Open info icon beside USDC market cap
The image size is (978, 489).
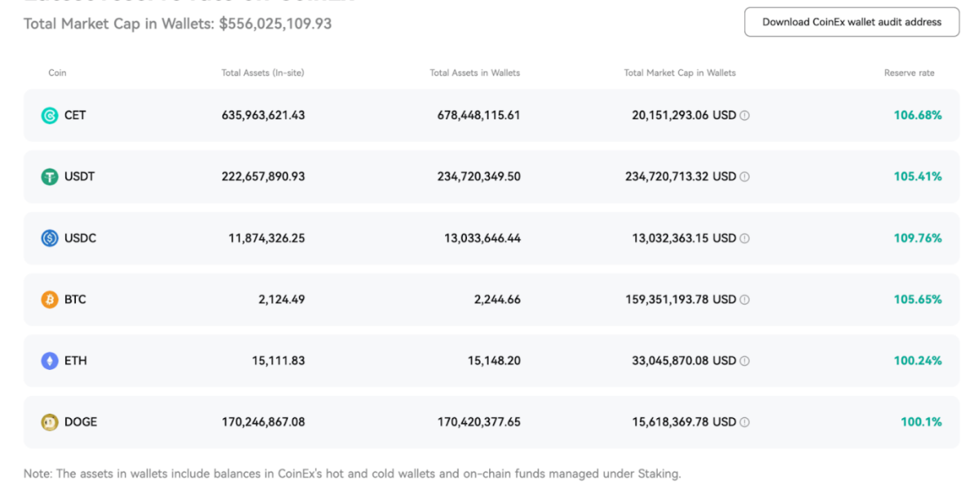coord(744,238)
